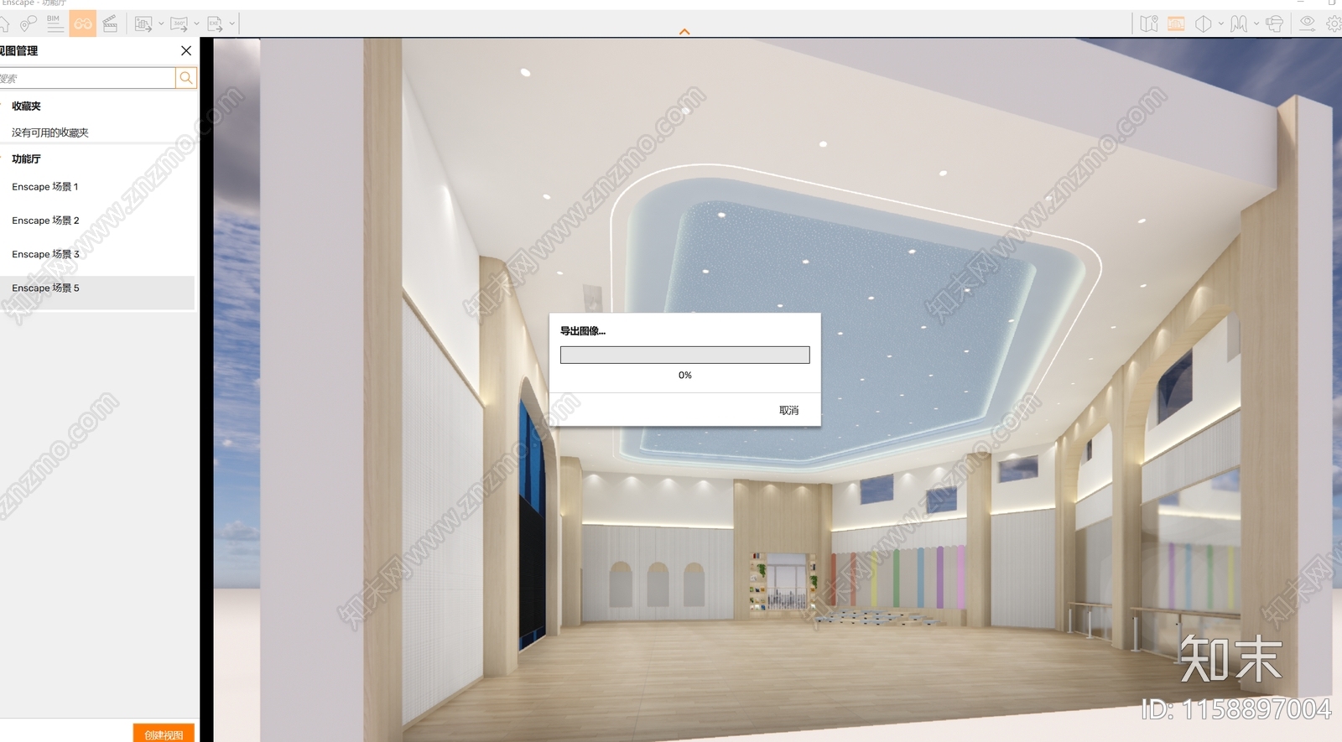Toggle the orange safe frame icon
Screen dimensions: 1342x742
tap(1176, 24)
